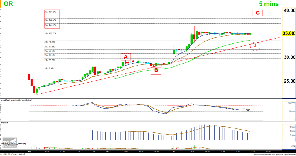Select the OR ticker symbol label

pos(8,4)
